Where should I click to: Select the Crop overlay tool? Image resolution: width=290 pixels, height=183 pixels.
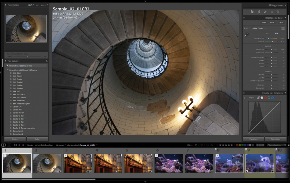coord(259,12)
